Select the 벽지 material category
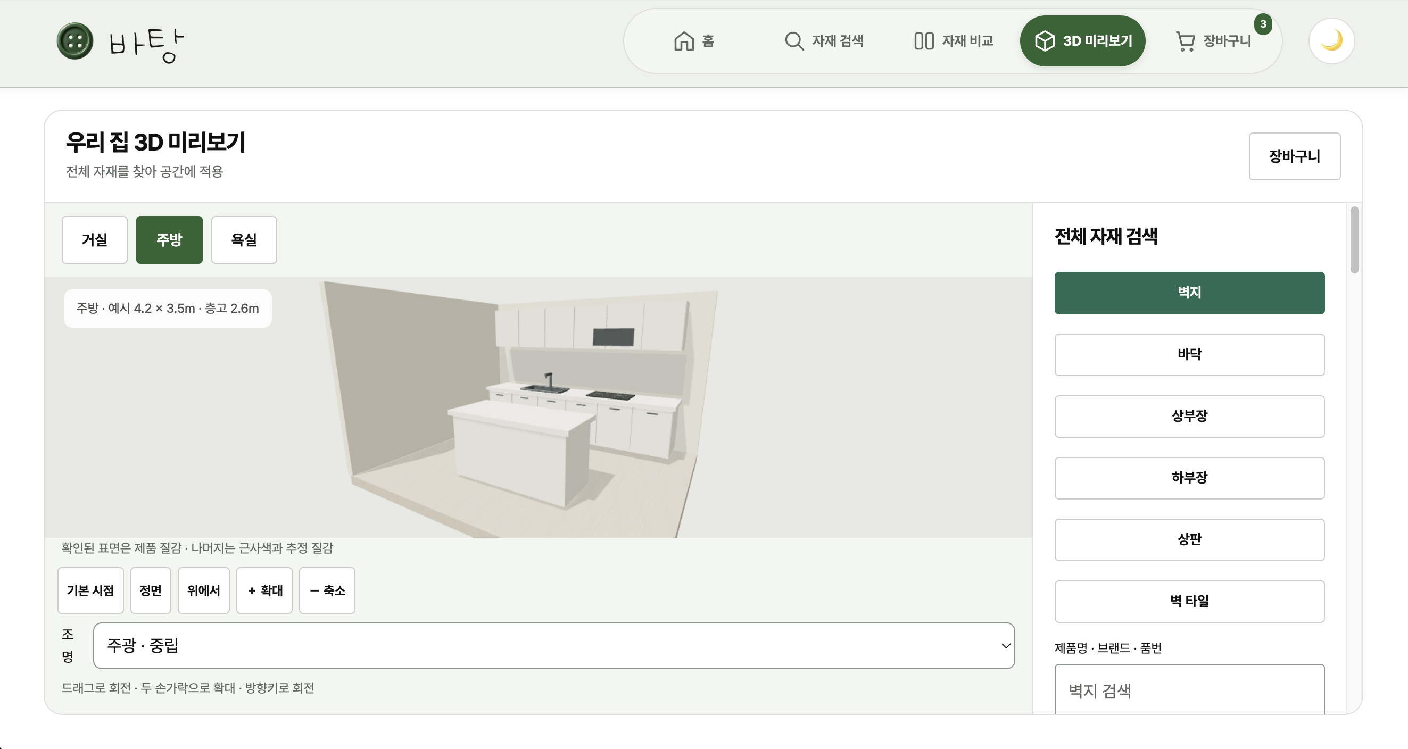 tap(1189, 293)
